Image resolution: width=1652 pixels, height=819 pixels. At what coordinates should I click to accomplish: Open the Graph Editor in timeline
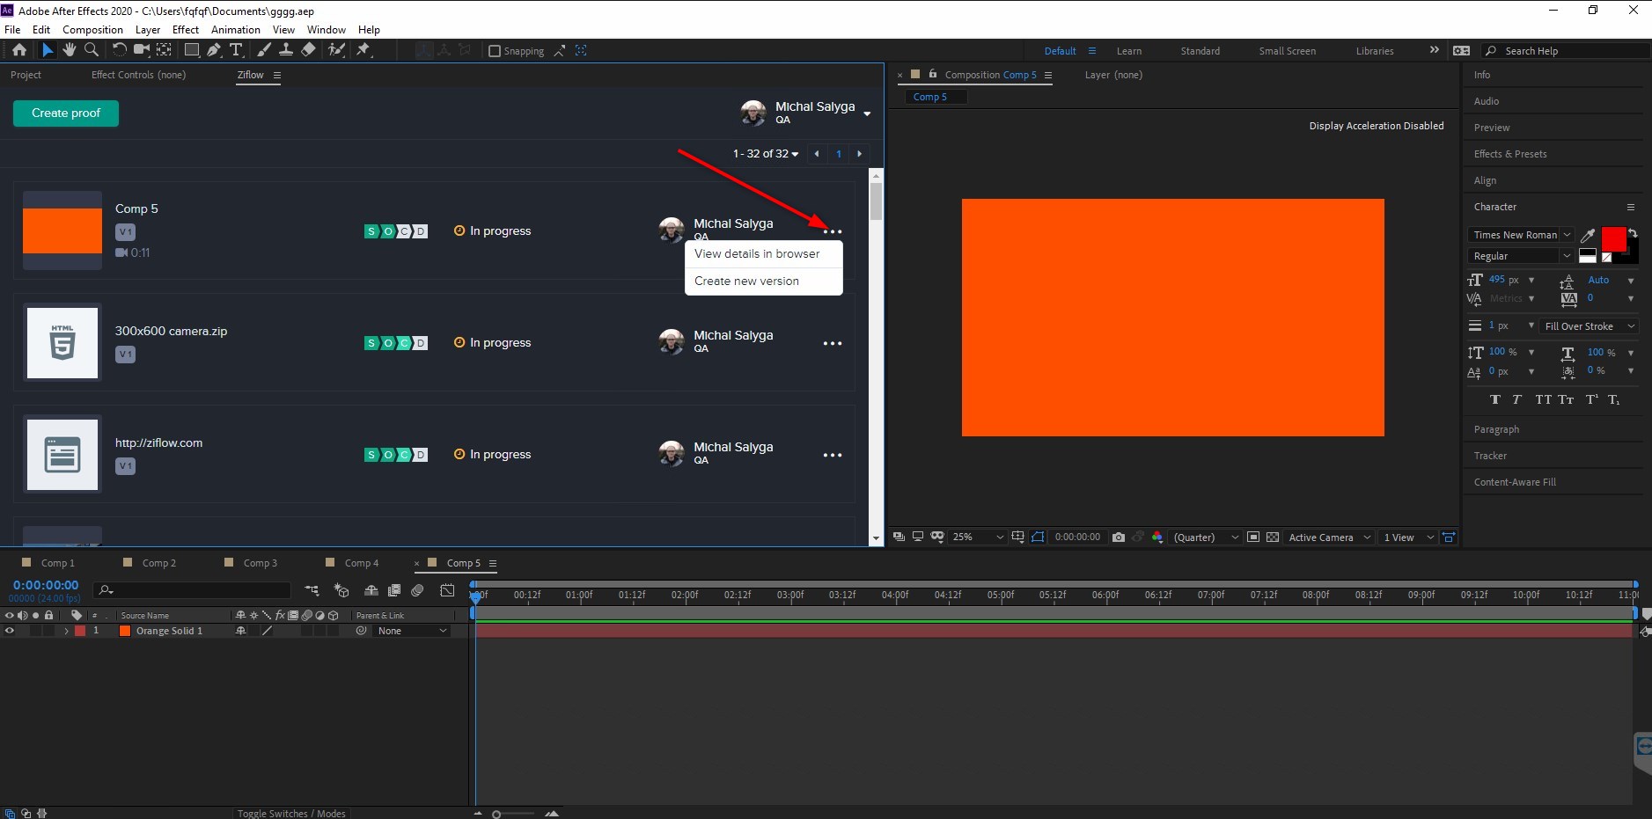447,590
